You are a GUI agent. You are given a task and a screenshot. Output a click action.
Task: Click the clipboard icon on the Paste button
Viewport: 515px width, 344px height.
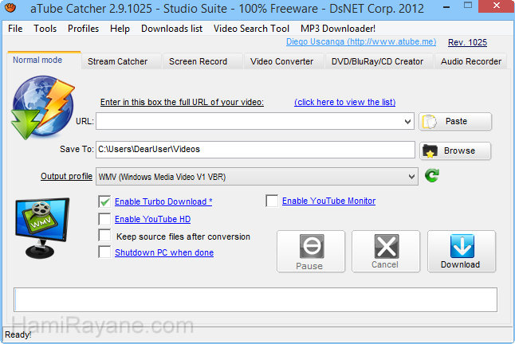coord(430,122)
